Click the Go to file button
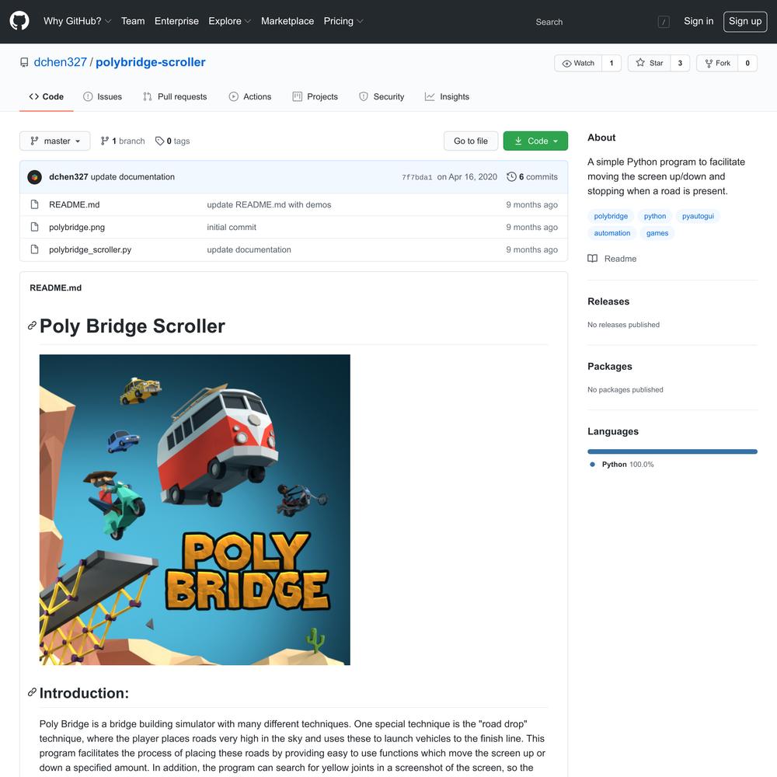777x777 pixels. pyautogui.click(x=470, y=141)
